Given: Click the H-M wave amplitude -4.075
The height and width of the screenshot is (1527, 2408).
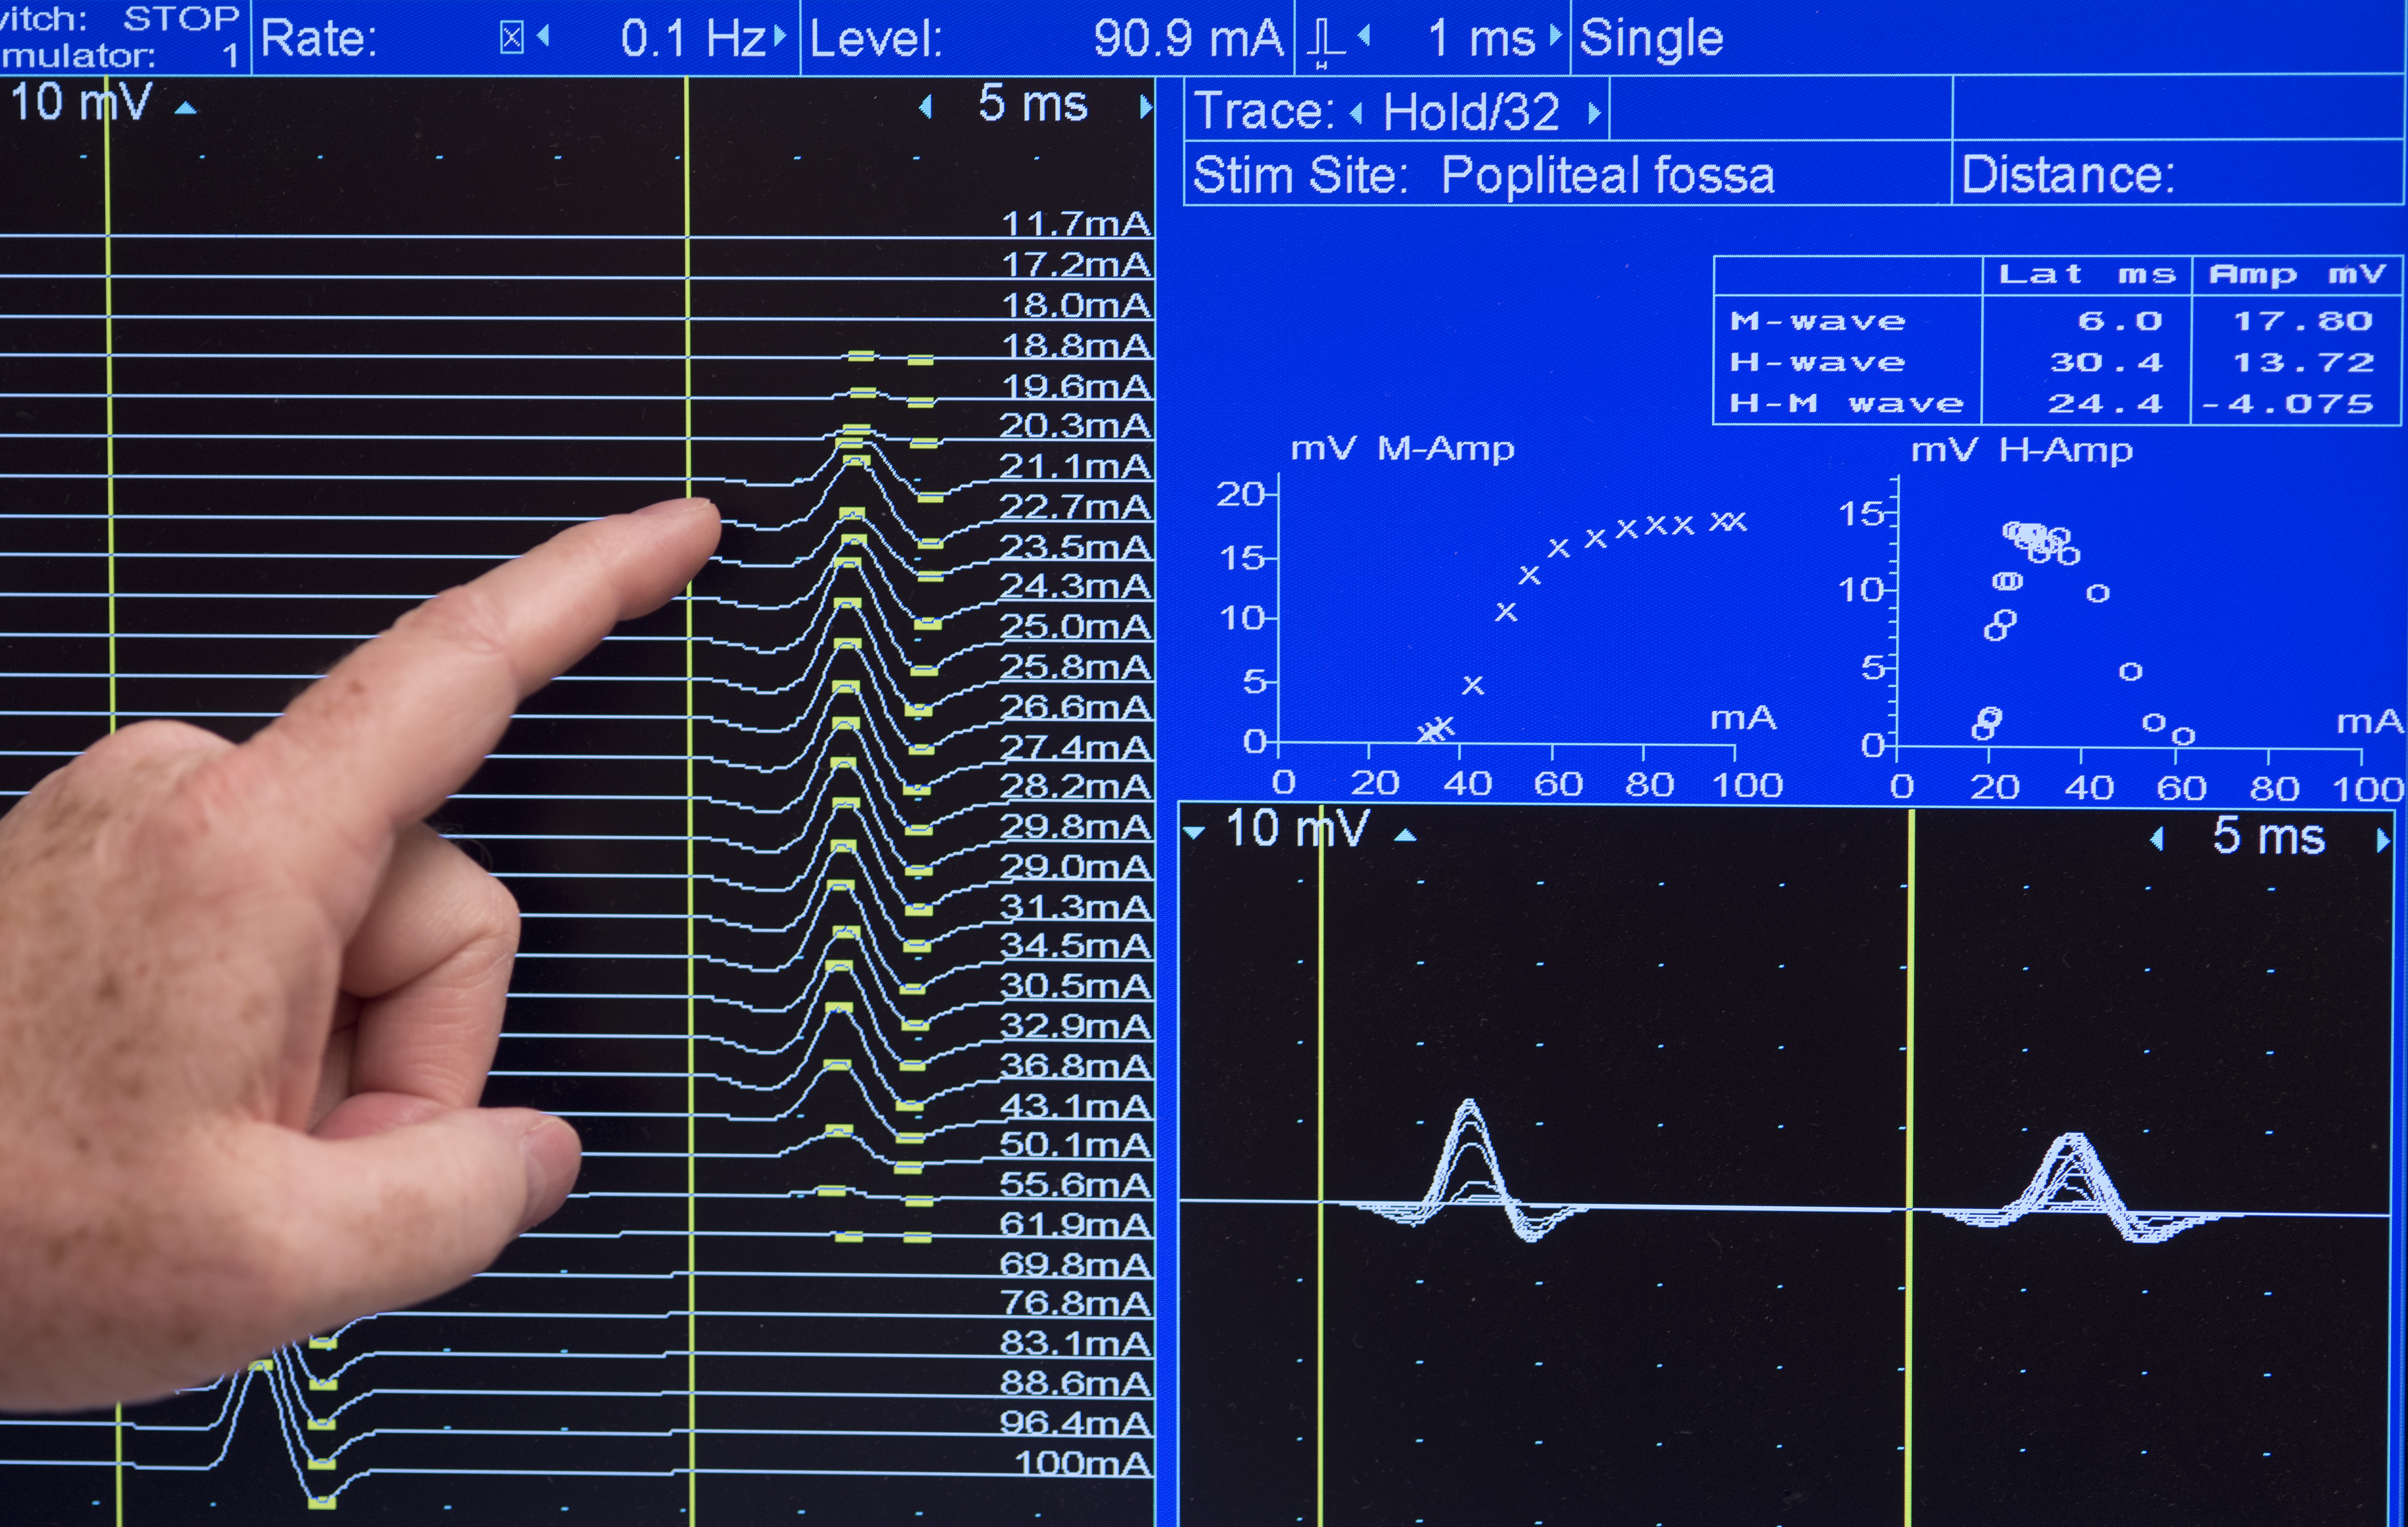Looking at the screenshot, I should 2288,403.
